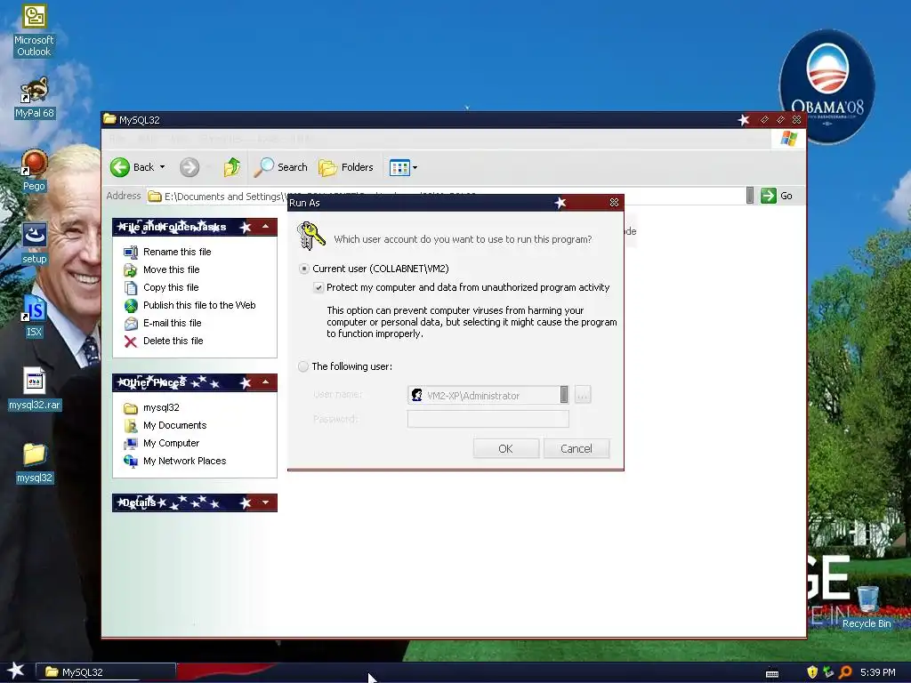
Task: Click the grey Forward arrow button
Action: [189, 167]
